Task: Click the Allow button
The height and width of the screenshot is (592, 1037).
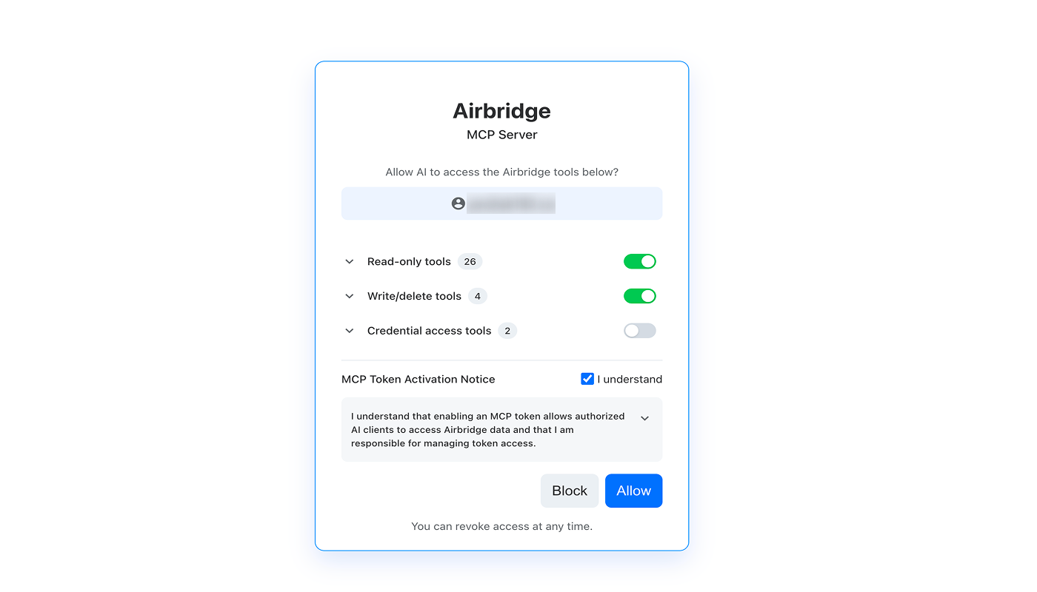Action: (634, 491)
